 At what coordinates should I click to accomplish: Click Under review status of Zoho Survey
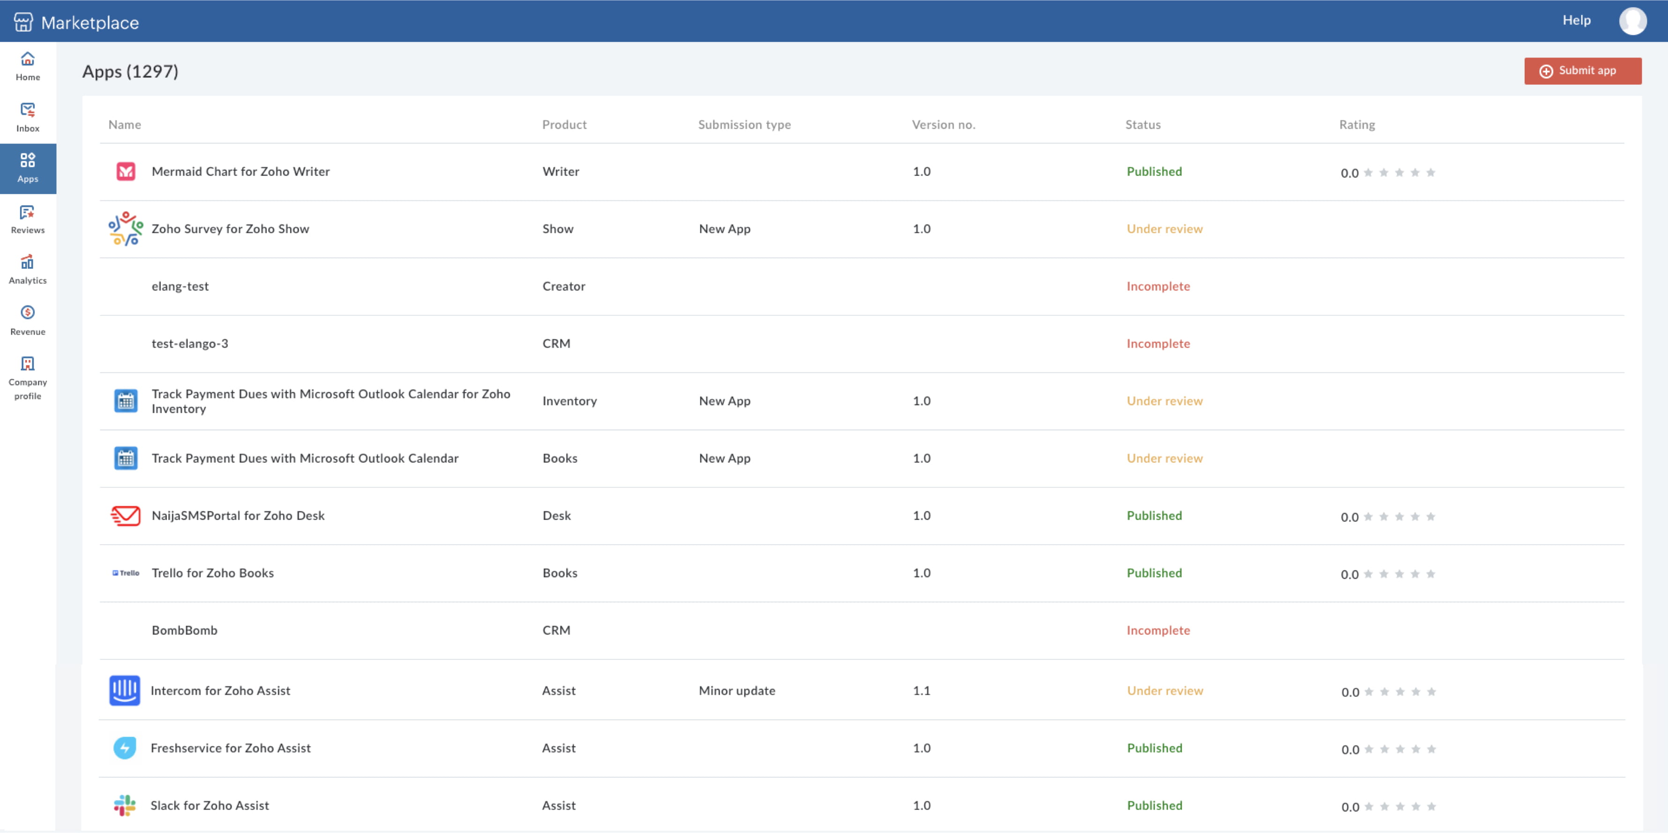(1165, 229)
